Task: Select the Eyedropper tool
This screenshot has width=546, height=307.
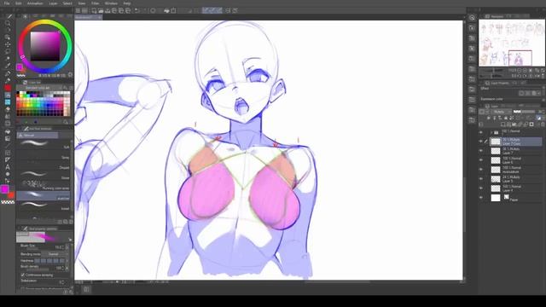Action: 8,66
